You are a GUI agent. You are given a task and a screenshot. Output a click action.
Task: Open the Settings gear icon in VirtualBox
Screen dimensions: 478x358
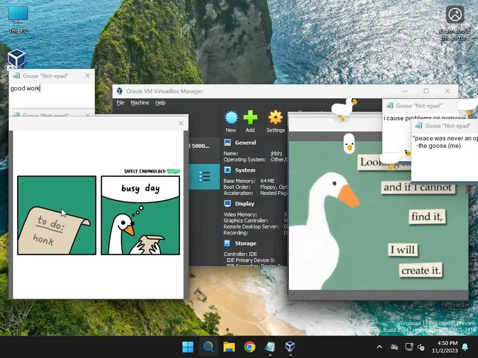tap(275, 117)
